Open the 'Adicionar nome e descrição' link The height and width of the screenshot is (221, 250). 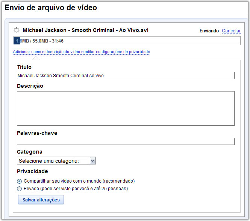pos(81,52)
